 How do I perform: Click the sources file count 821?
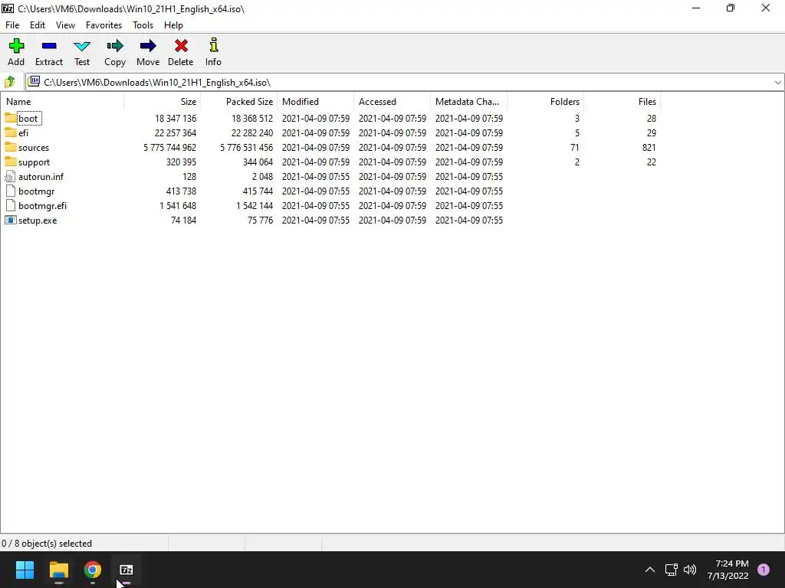point(649,148)
